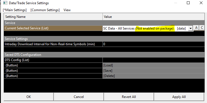Edit the Intraday Download Interval value field
207x103 pixels.
point(153,44)
